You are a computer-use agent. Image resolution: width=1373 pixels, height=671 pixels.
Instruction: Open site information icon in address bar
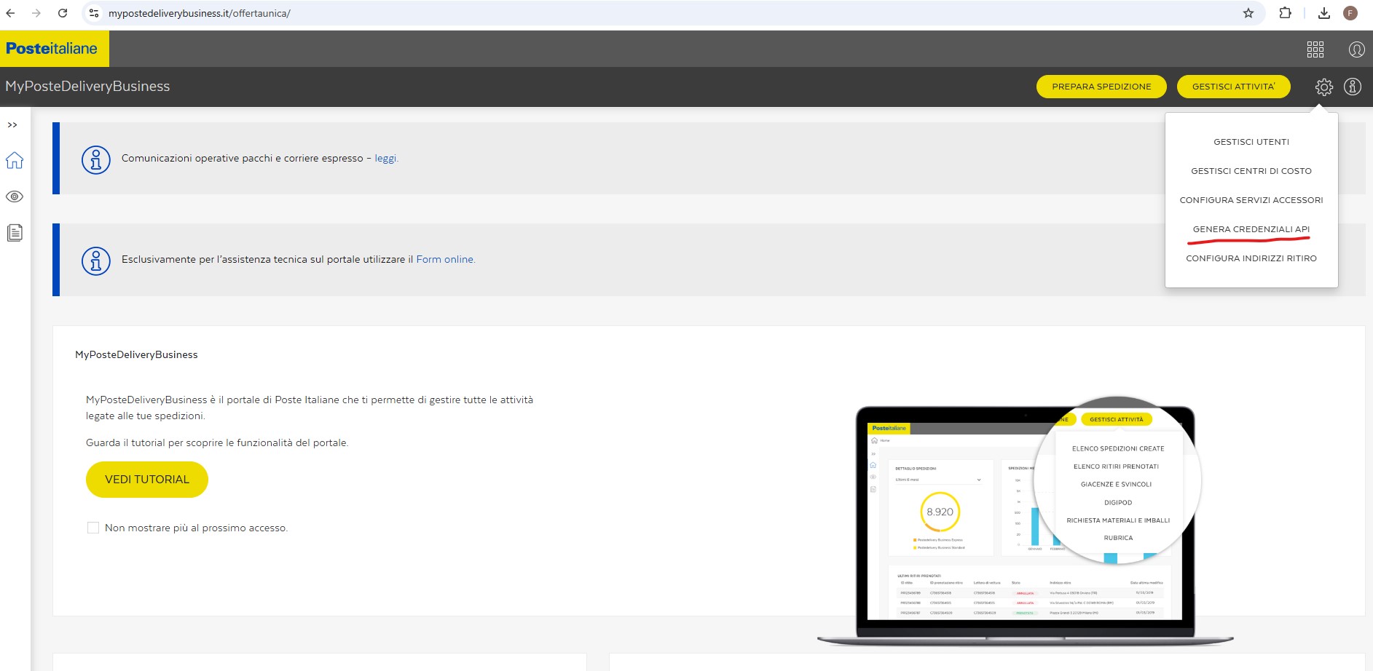pos(93,13)
